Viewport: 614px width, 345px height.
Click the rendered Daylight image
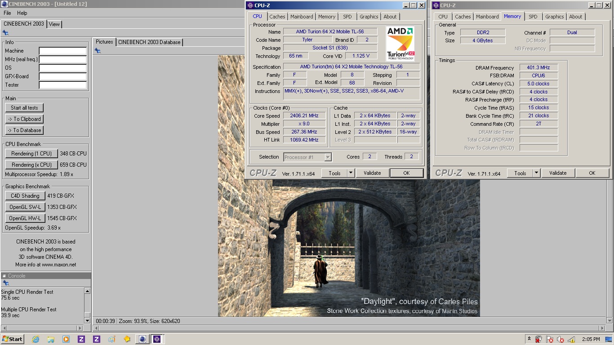(349, 247)
